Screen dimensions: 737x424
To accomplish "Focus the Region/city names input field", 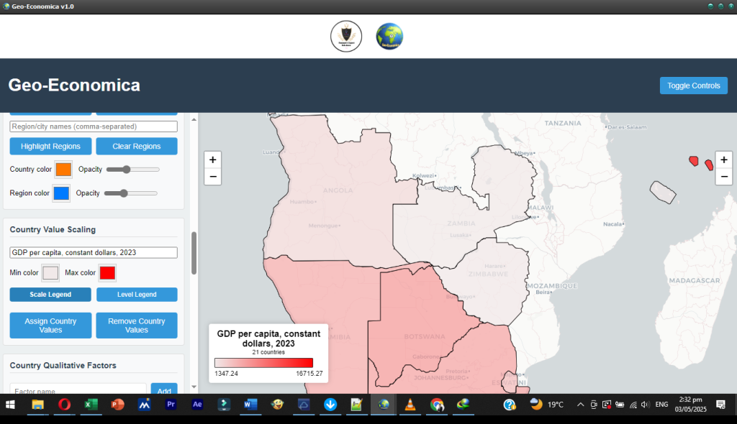I will 94,126.
